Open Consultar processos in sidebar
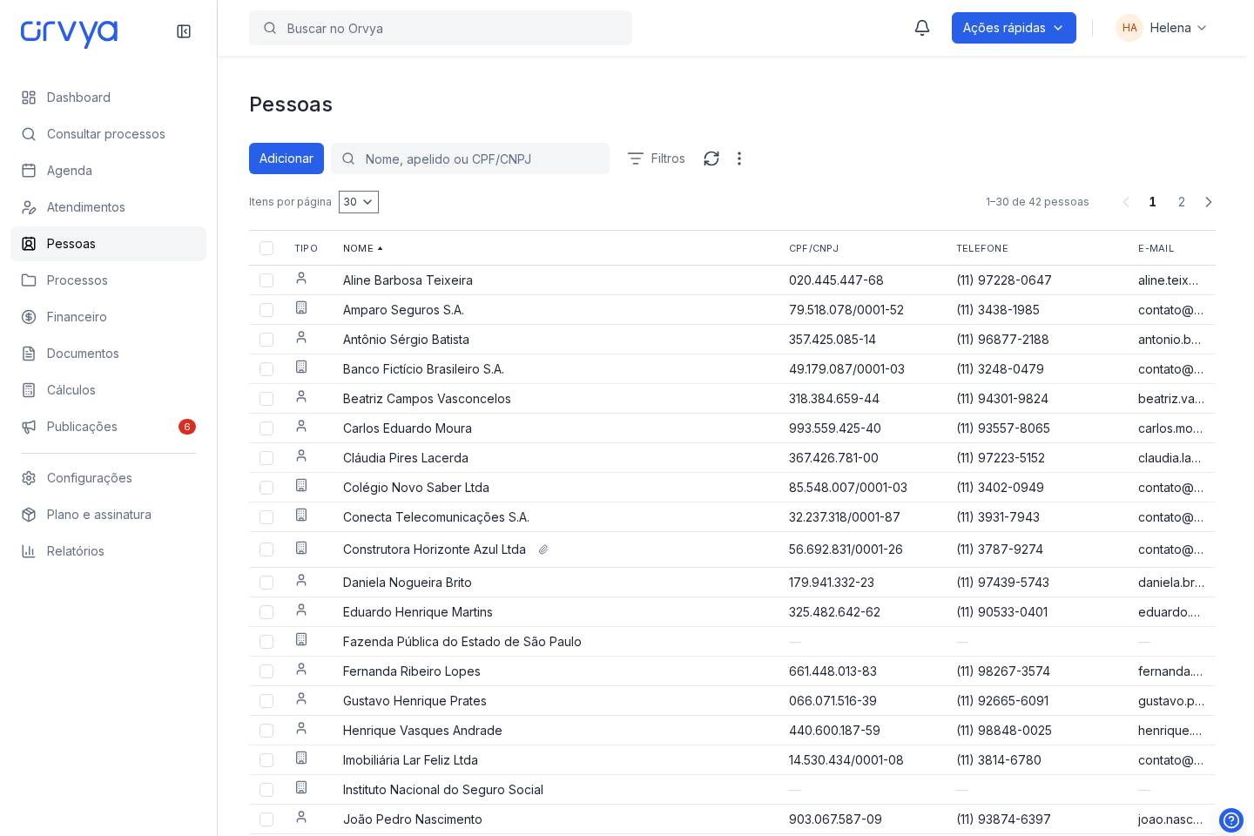The width and height of the screenshot is (1254, 836). point(108,134)
